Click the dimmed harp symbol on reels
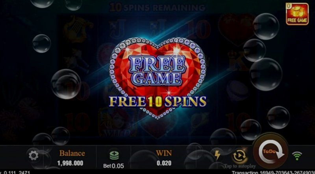The height and width of the screenshot is (174, 315). pyautogui.click(x=77, y=28)
